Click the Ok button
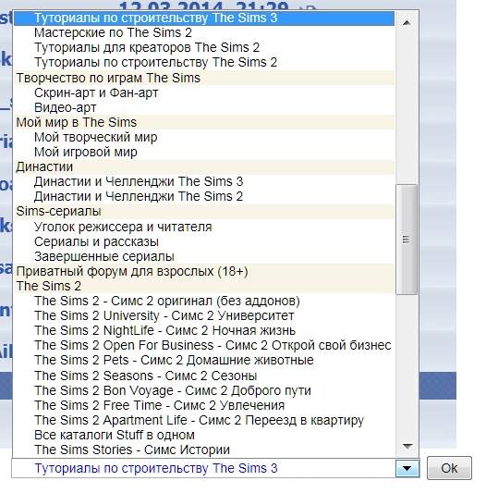Image resolution: width=486 pixels, height=493 pixels. [x=449, y=468]
